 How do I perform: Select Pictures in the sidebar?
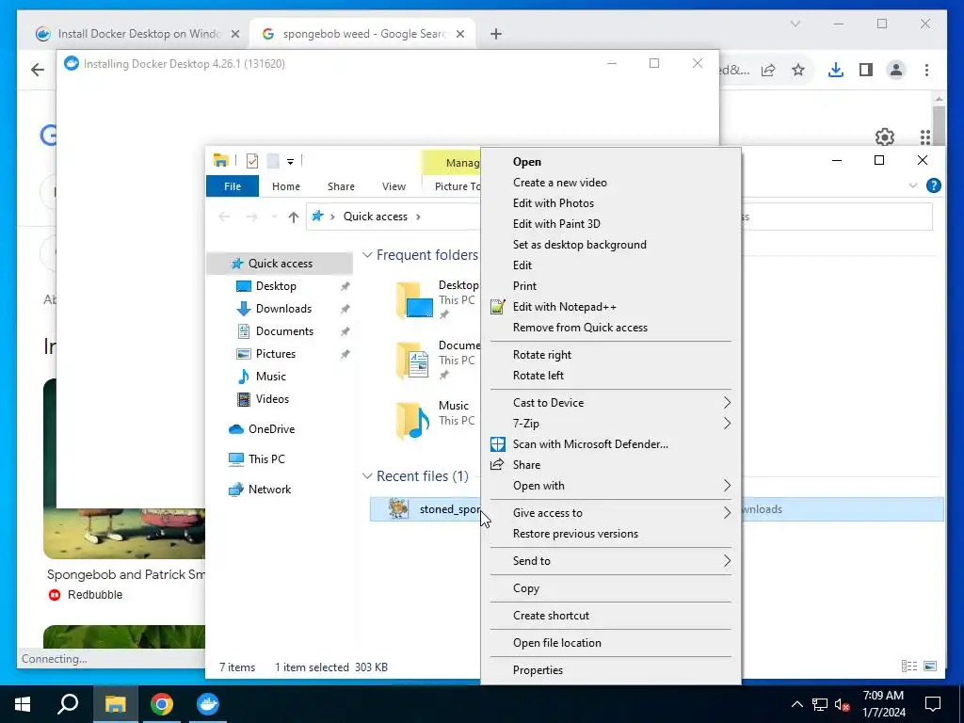(276, 354)
